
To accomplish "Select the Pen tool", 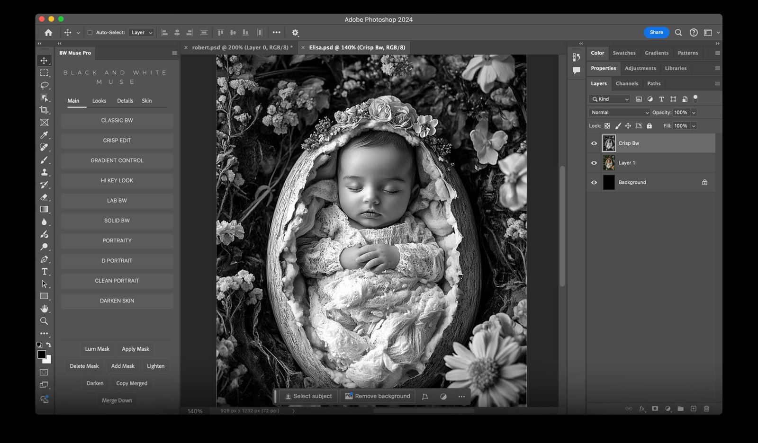I will click(44, 259).
